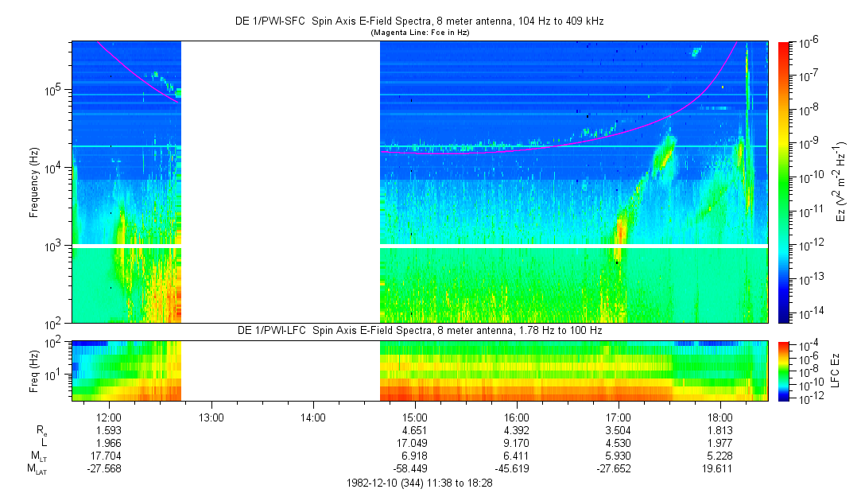861x493 pixels.
Task: Click the L value 17.049 under 15:00
Action: (415, 442)
